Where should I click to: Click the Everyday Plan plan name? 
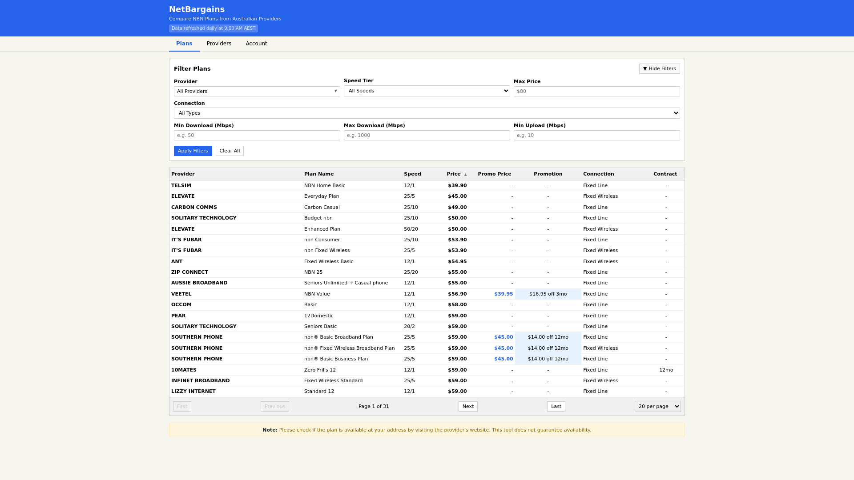(x=322, y=196)
